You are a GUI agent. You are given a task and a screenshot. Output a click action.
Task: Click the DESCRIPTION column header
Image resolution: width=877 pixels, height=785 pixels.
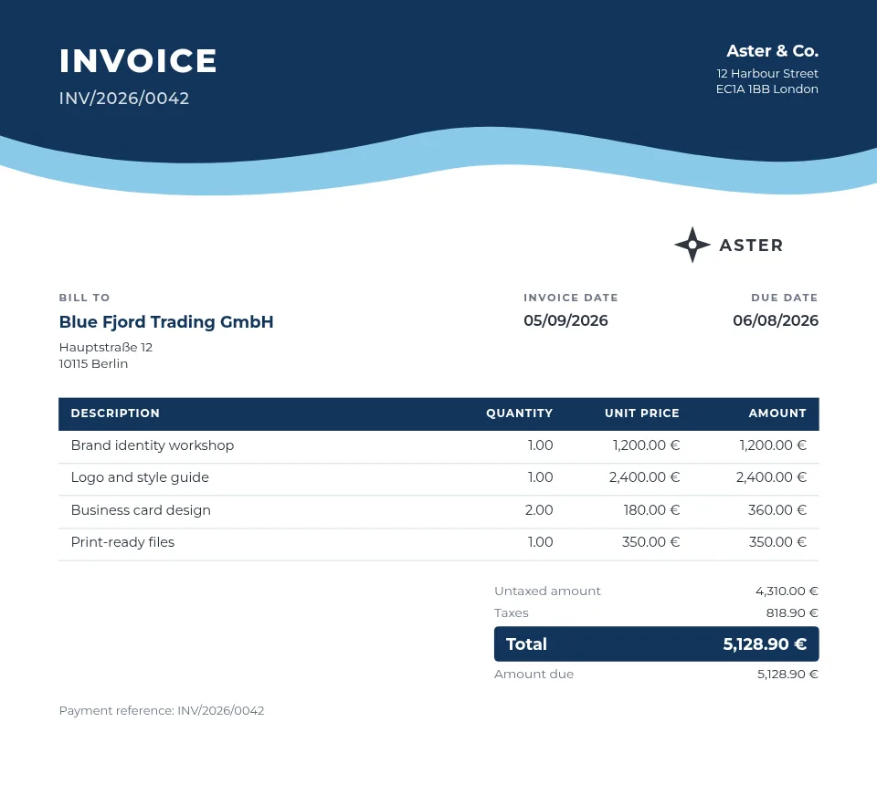115,413
